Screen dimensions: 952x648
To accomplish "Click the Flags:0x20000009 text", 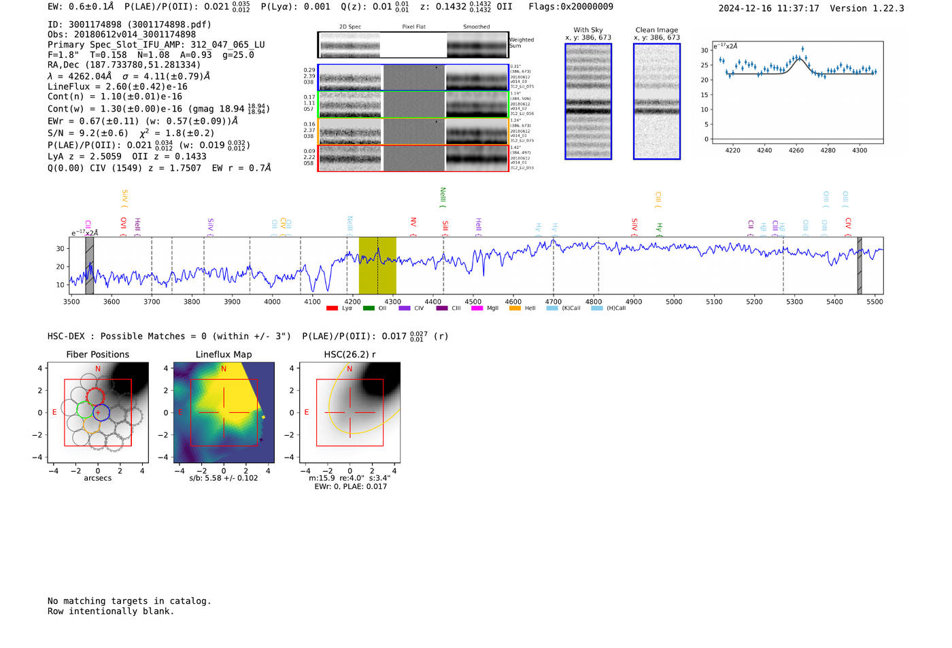I will pyautogui.click(x=571, y=7).
